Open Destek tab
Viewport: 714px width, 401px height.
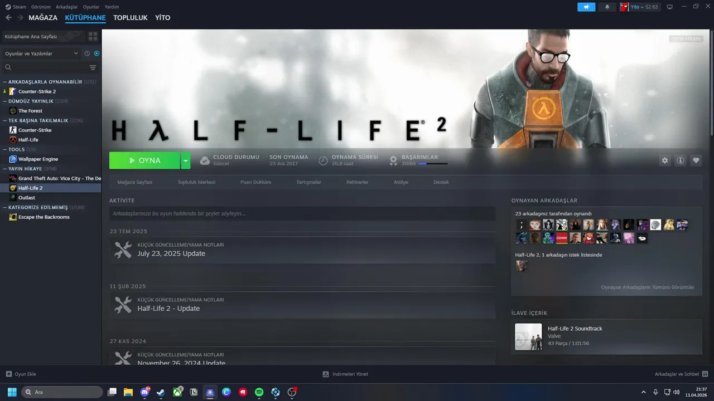click(x=441, y=182)
